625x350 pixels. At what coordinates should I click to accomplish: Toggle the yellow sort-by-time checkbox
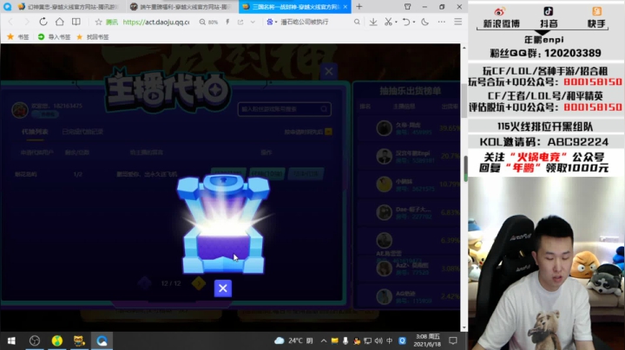[x=328, y=132]
